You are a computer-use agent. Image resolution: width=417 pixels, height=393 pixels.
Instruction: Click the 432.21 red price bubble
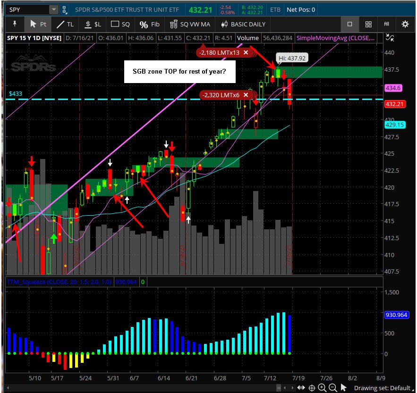[x=395, y=104]
